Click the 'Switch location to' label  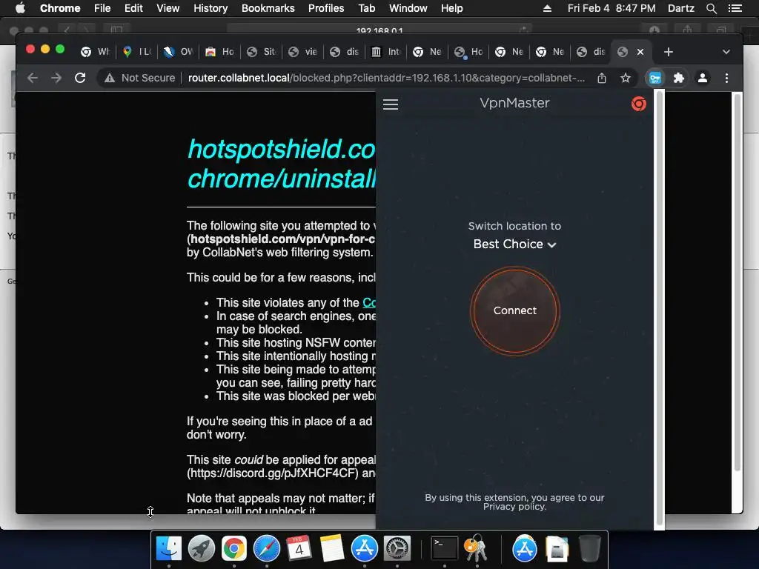514,226
